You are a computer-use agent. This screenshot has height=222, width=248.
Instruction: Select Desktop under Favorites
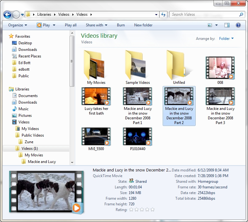(x=25, y=43)
